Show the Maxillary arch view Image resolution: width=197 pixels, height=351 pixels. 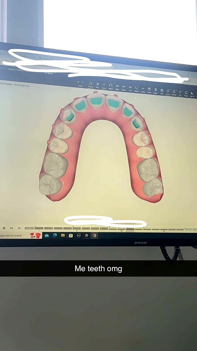pyautogui.click(x=111, y=86)
